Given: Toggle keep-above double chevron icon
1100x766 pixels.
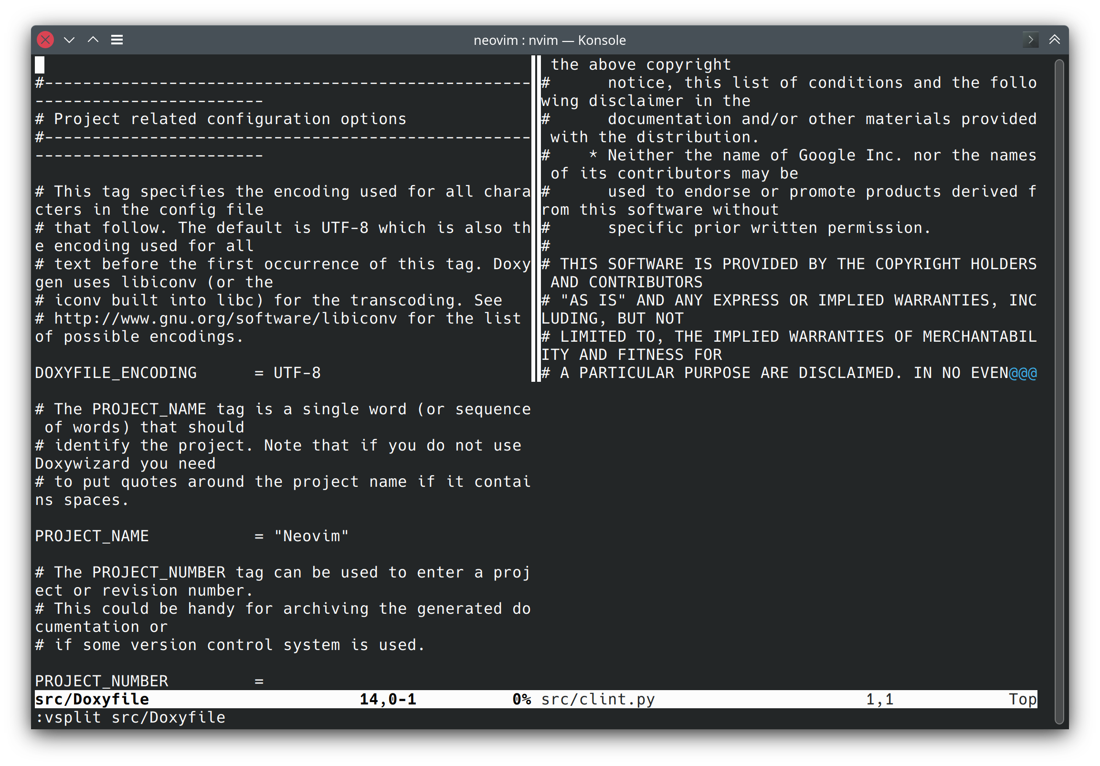Looking at the screenshot, I should (x=1055, y=40).
